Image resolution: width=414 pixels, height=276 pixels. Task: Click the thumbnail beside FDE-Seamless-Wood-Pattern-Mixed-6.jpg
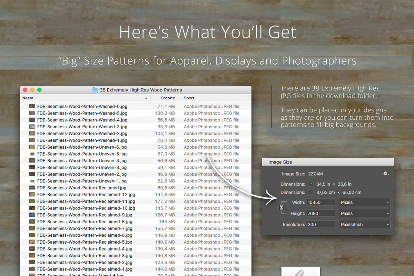[32, 275]
